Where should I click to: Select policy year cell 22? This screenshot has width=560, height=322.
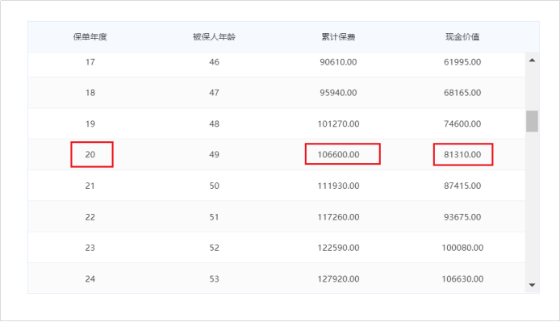coord(90,217)
